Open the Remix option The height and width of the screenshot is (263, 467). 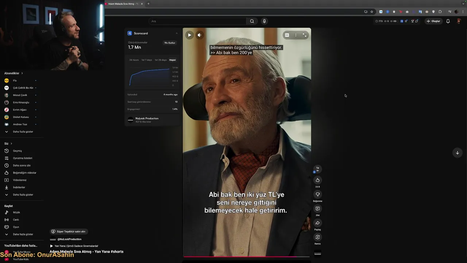pyautogui.click(x=317, y=237)
